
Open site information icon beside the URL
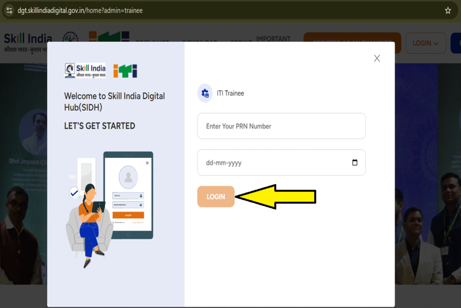tap(9, 10)
